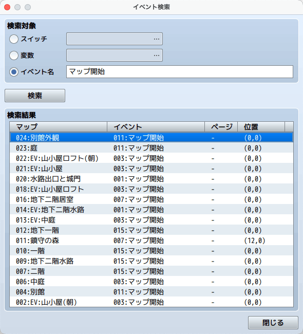The height and width of the screenshot is (334, 303).
Task: Click the 検索 button
Action: tap(35, 96)
